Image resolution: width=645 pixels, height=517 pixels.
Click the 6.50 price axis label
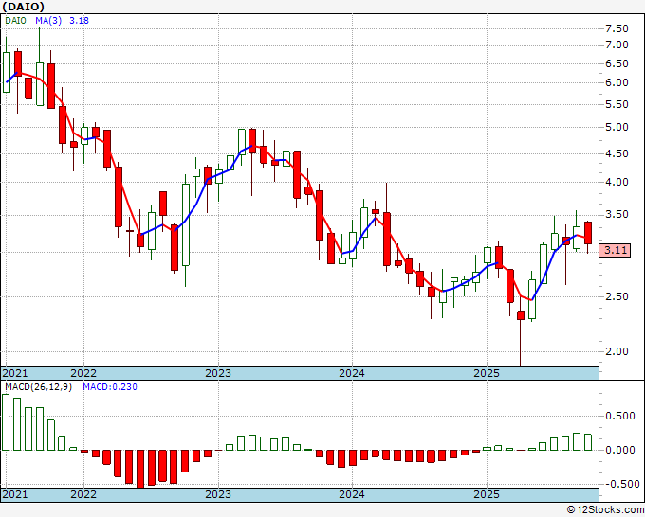617,63
